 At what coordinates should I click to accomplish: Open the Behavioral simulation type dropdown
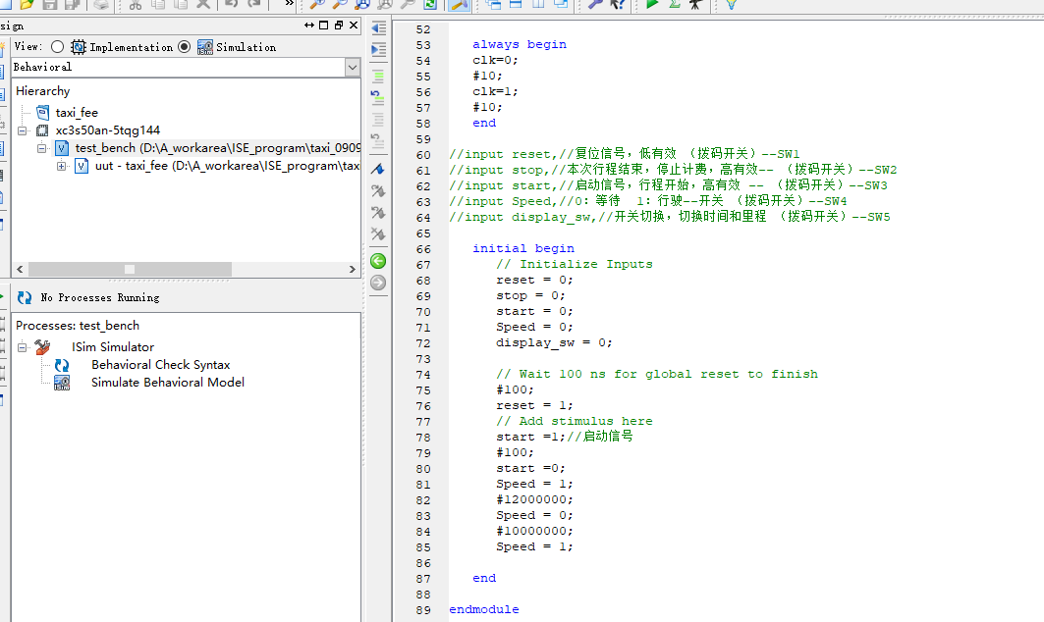pyautogui.click(x=353, y=67)
